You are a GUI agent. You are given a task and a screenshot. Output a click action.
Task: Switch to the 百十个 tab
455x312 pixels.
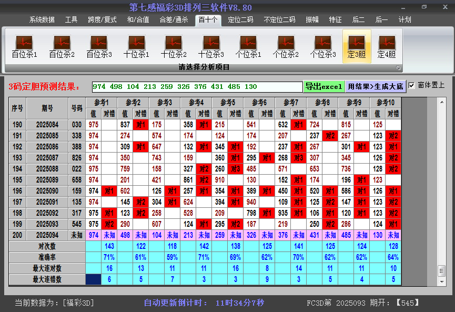pos(208,20)
